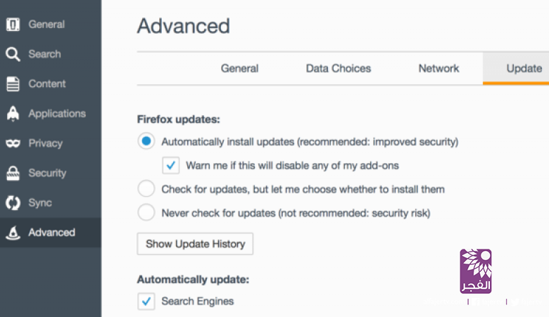549x317 pixels.
Task: Click the General sidebar icon
Action: (12, 25)
